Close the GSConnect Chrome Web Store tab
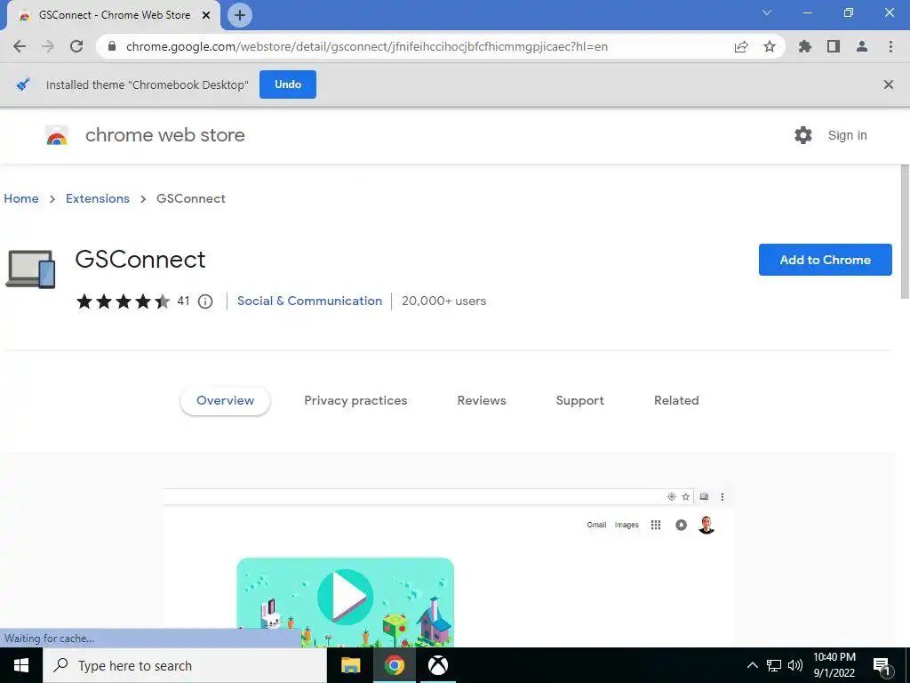This screenshot has height=683, width=910. pyautogui.click(x=206, y=15)
